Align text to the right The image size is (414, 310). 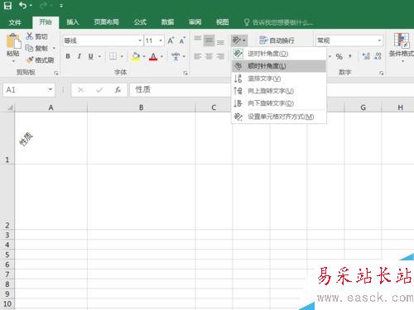(x=220, y=56)
